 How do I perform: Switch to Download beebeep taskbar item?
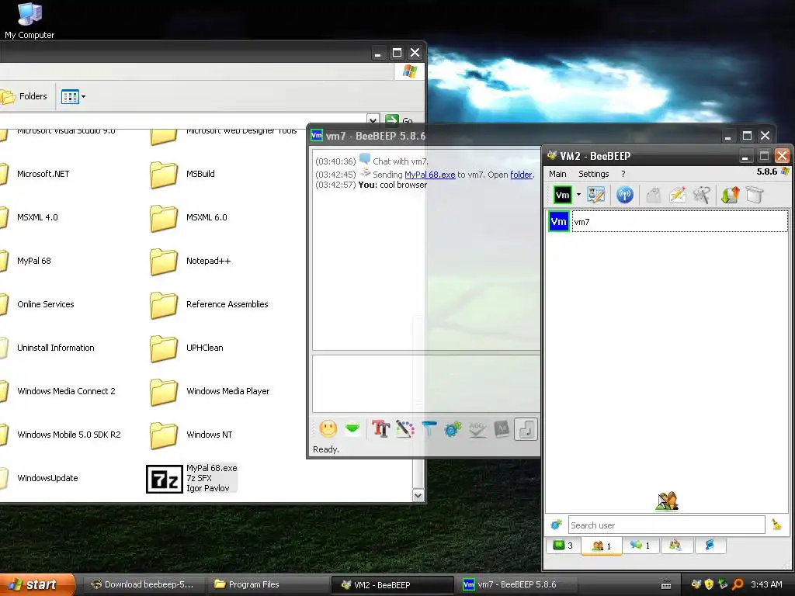pyautogui.click(x=143, y=585)
